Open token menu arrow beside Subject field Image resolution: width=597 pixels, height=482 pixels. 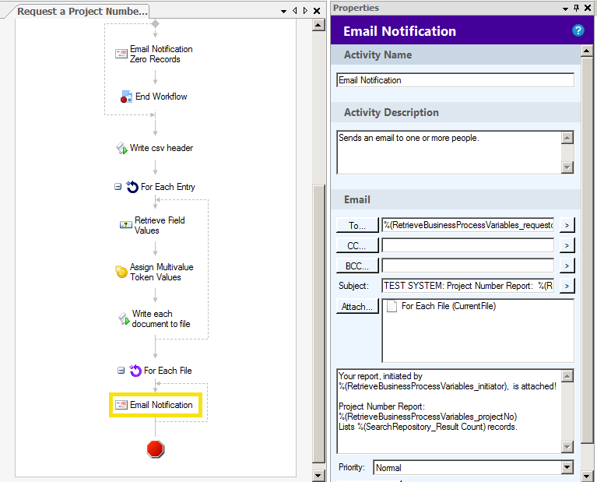coord(567,286)
